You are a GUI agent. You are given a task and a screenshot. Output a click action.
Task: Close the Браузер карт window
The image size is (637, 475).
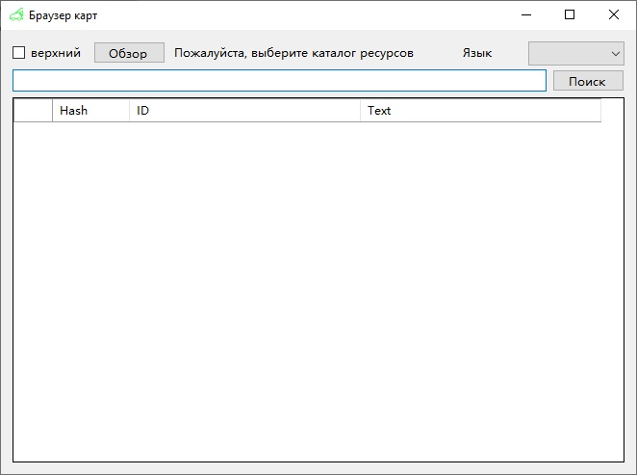pos(614,15)
